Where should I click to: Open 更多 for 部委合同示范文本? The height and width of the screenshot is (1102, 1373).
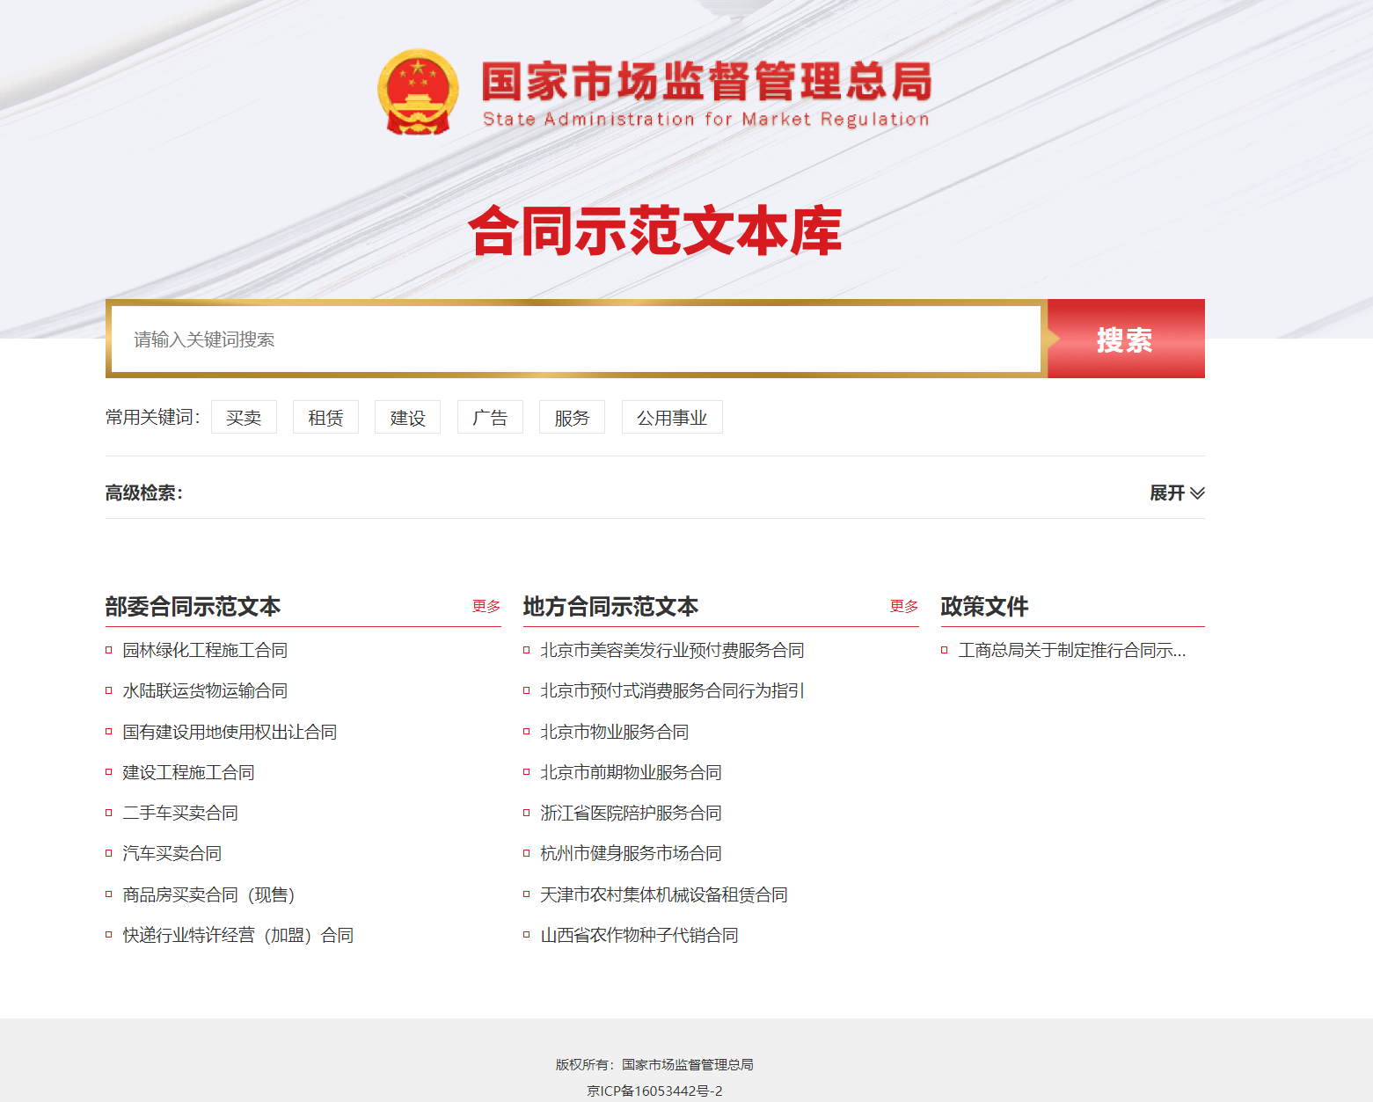[486, 606]
